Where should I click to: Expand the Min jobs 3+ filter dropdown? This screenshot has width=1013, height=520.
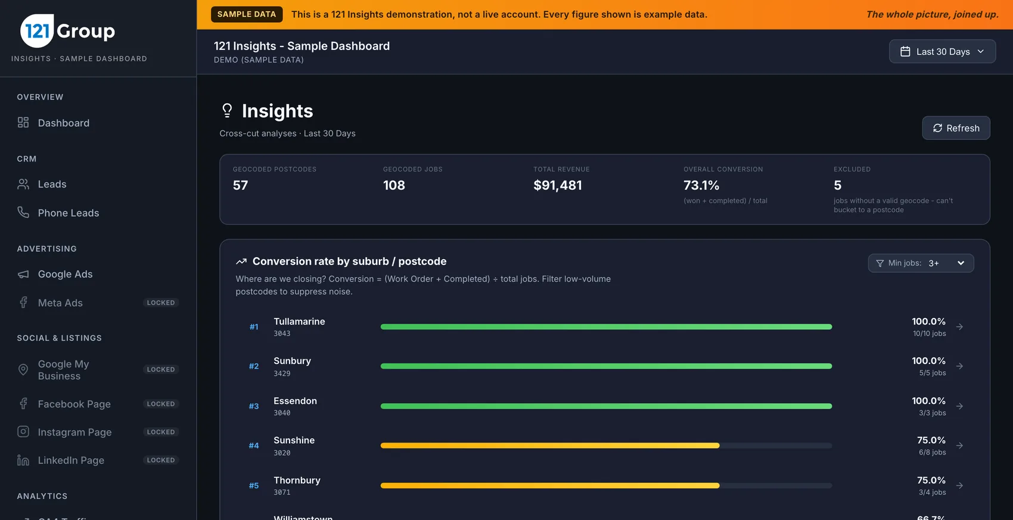(x=921, y=263)
